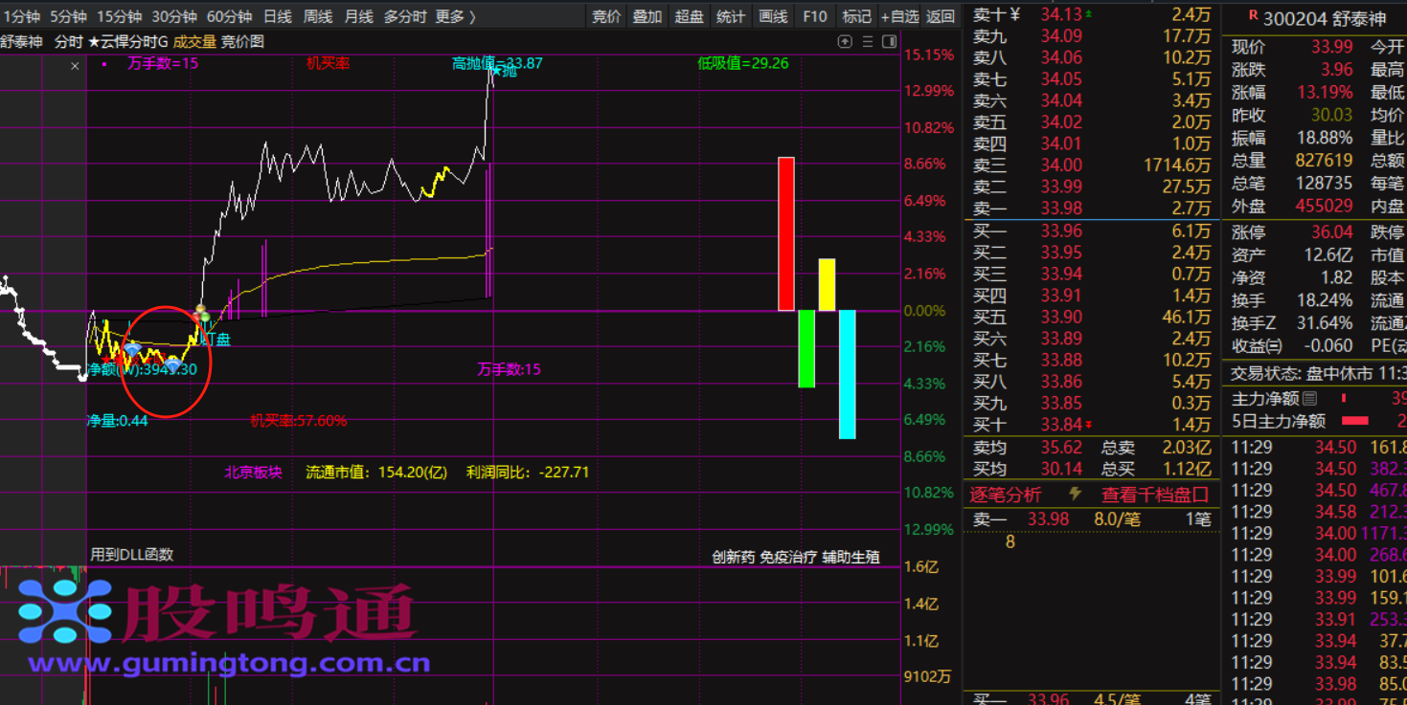
Task: Click the green up-arrow icon next to 34.13
Action: click(1088, 14)
